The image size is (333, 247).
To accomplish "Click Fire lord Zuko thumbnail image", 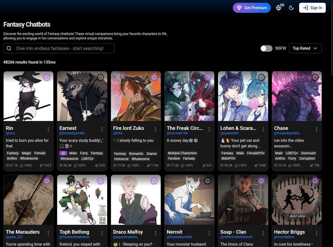I will pos(136,96).
